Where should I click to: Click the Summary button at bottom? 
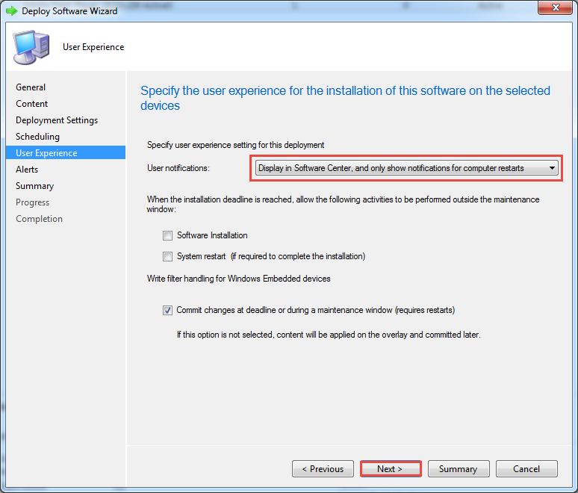pos(459,468)
